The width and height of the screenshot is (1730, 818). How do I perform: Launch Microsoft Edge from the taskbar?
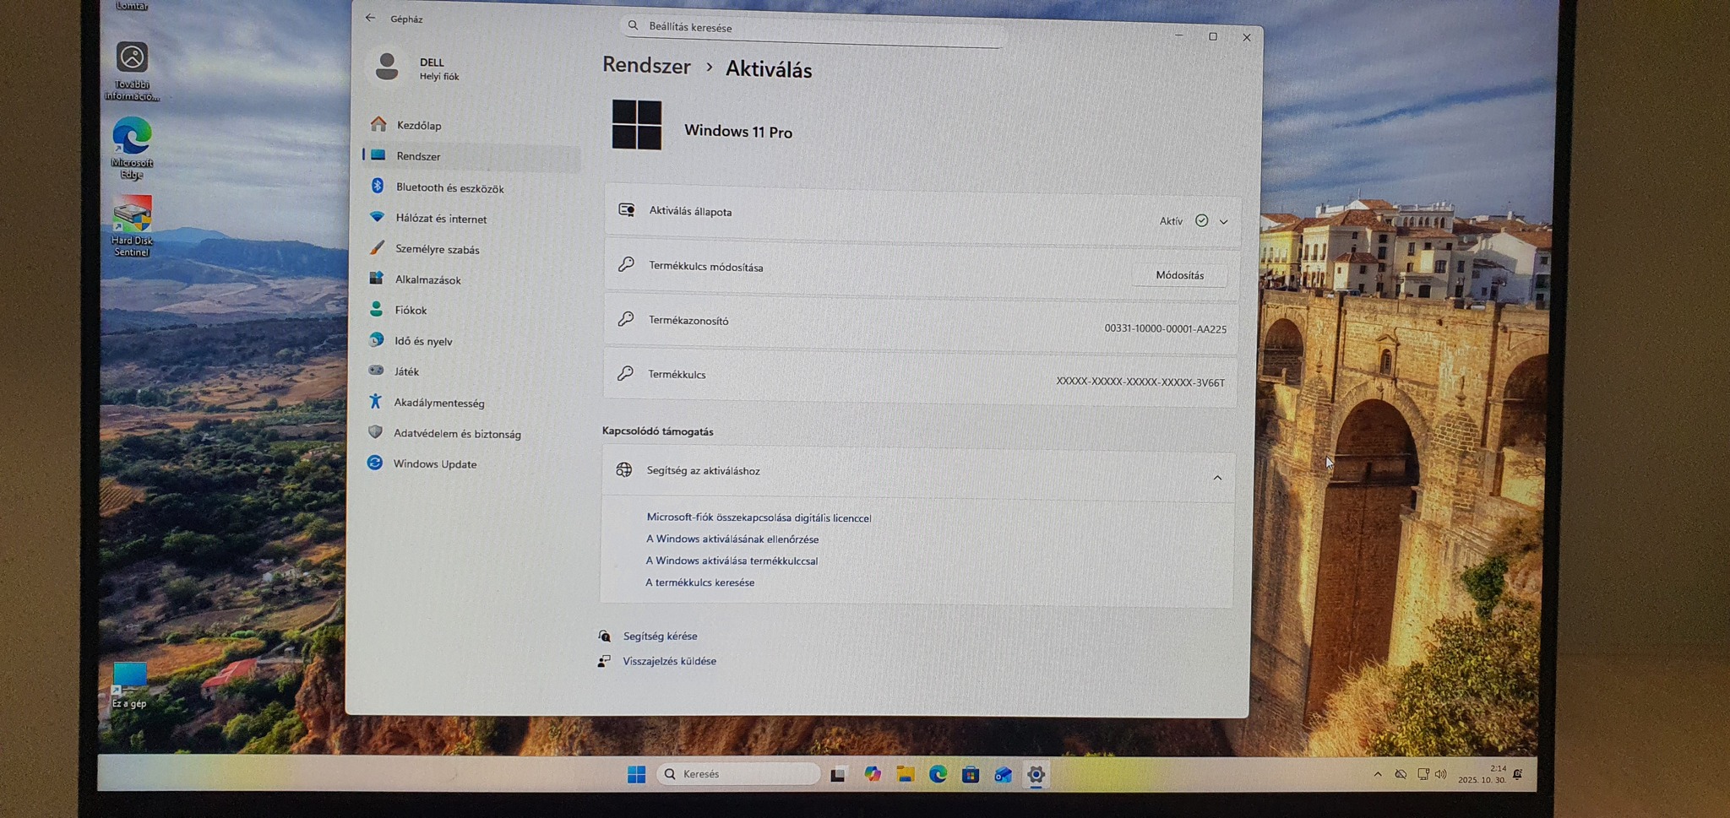coord(938,774)
